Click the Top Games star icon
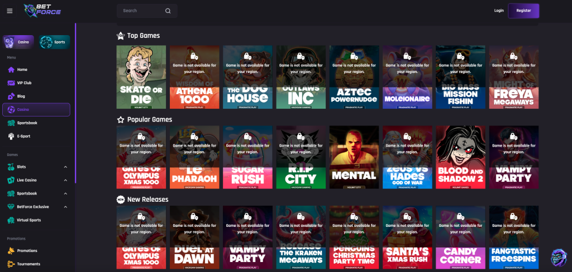572x272 pixels. (x=121, y=36)
